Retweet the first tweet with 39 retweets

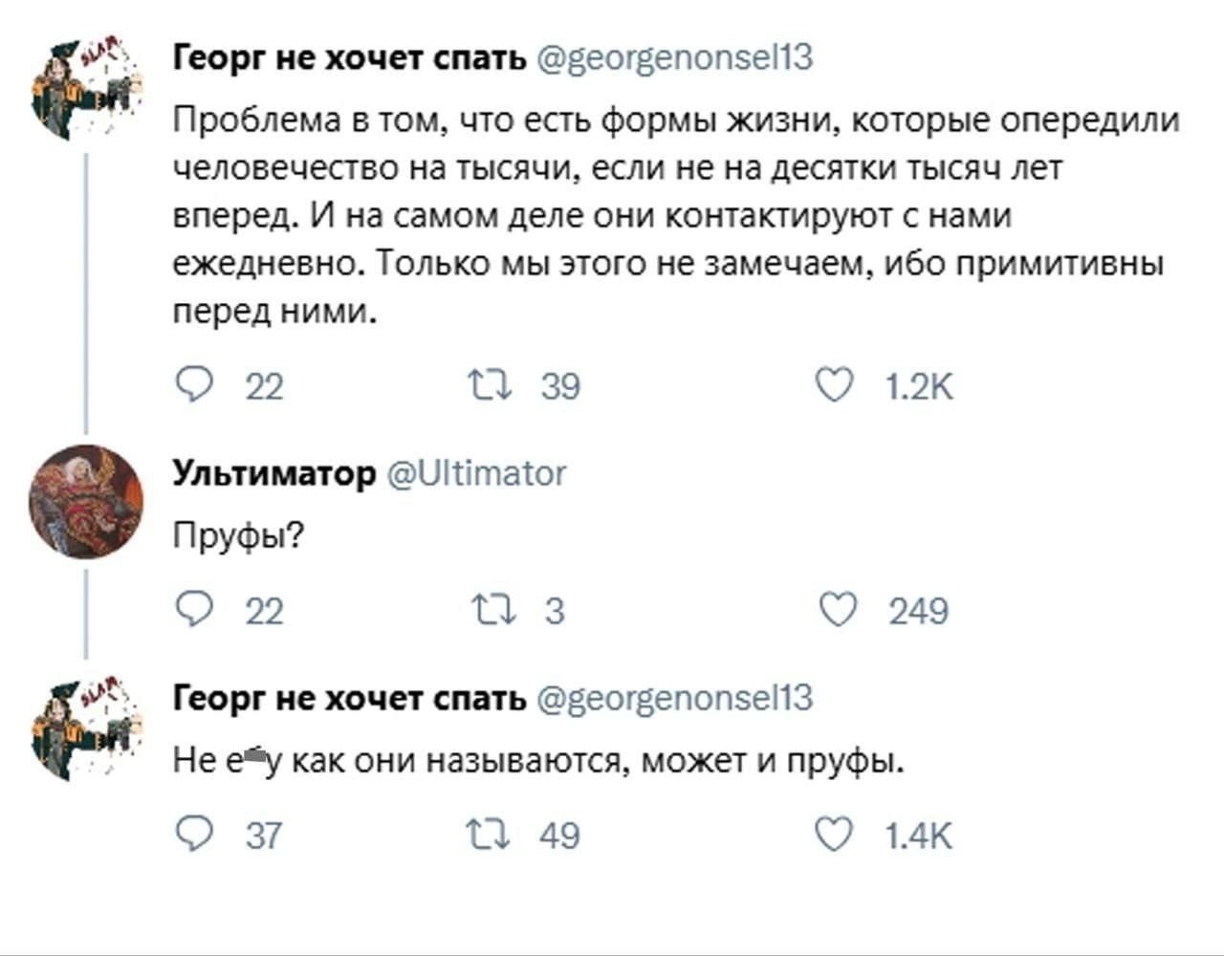pyautogui.click(x=491, y=385)
